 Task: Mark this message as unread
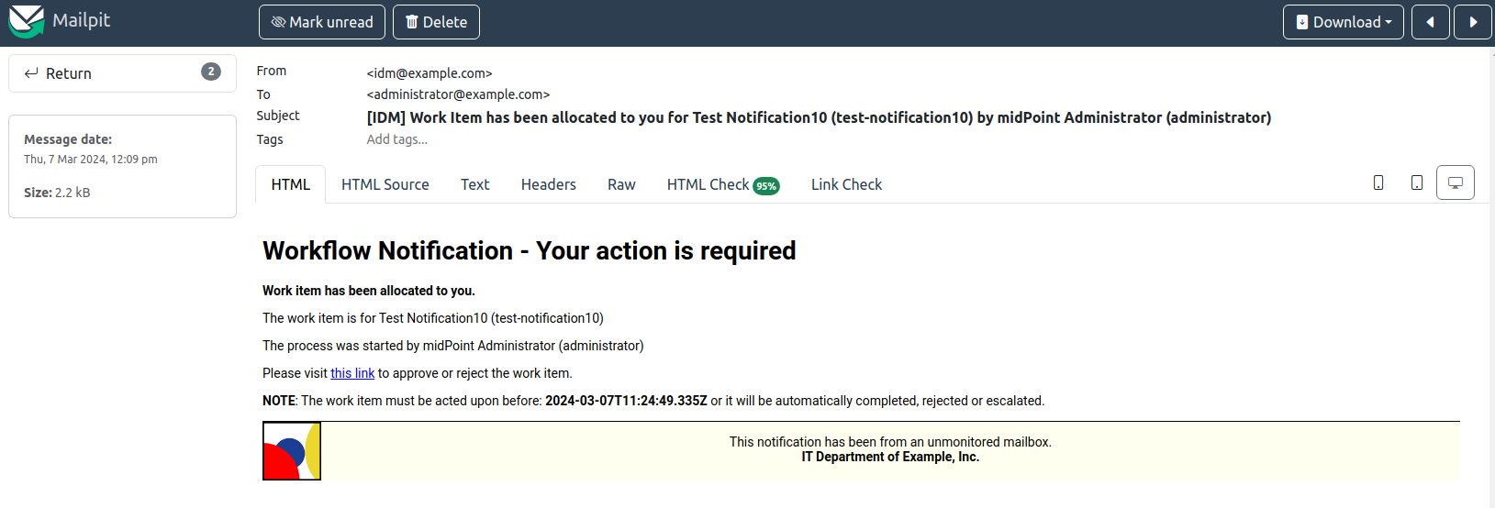(322, 22)
